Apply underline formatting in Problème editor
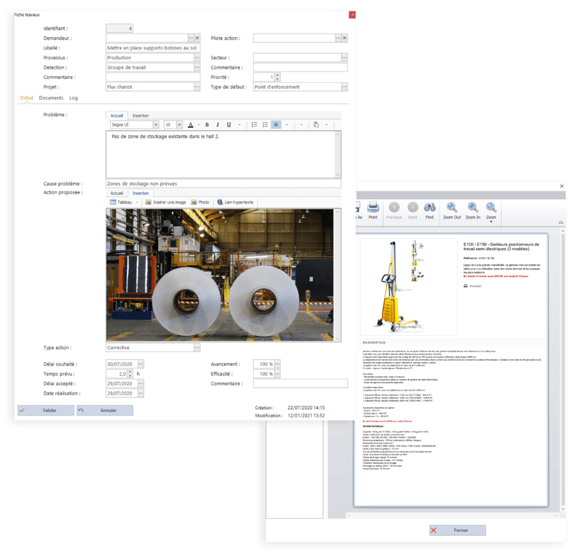The image size is (573, 555). pos(229,125)
